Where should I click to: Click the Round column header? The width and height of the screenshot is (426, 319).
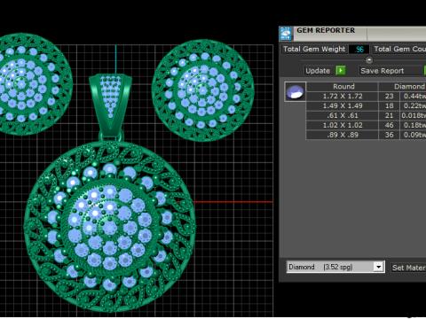(343, 87)
